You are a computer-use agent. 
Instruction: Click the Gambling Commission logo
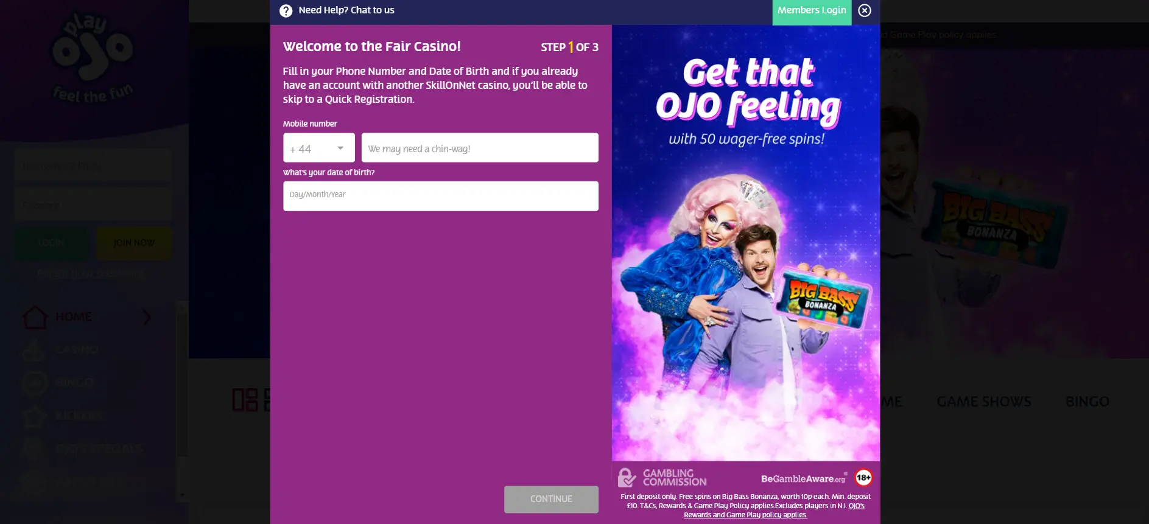pyautogui.click(x=662, y=478)
